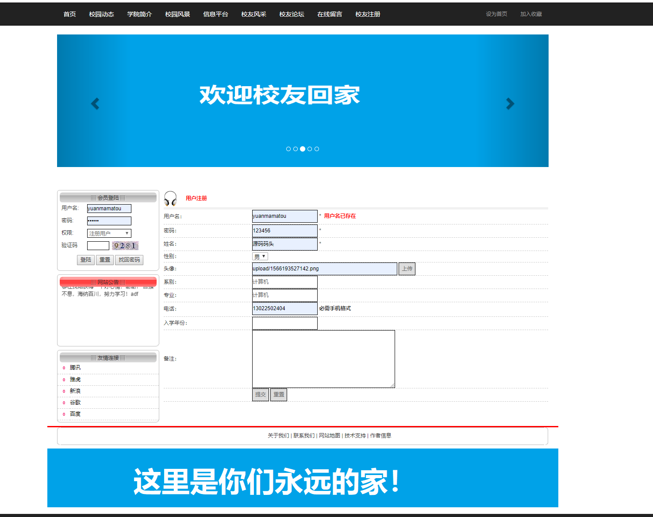Submit the registration with the 提交 button
This screenshot has height=517, width=653.
[x=260, y=395]
